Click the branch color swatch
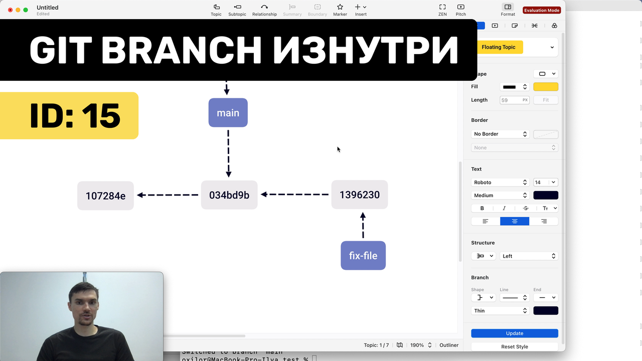The width and height of the screenshot is (642, 361). (546, 311)
